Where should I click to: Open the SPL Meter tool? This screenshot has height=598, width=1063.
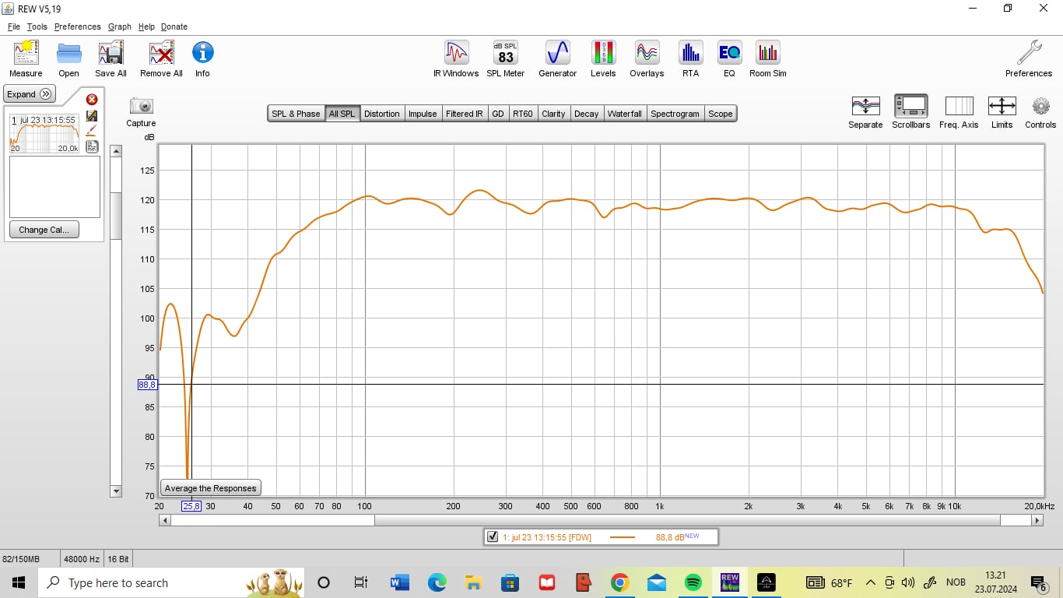[x=506, y=54]
